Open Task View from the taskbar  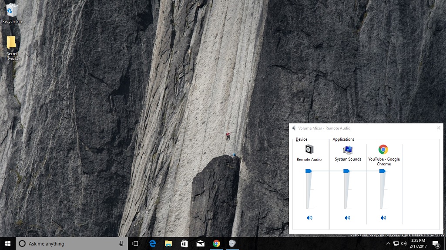tap(136, 243)
